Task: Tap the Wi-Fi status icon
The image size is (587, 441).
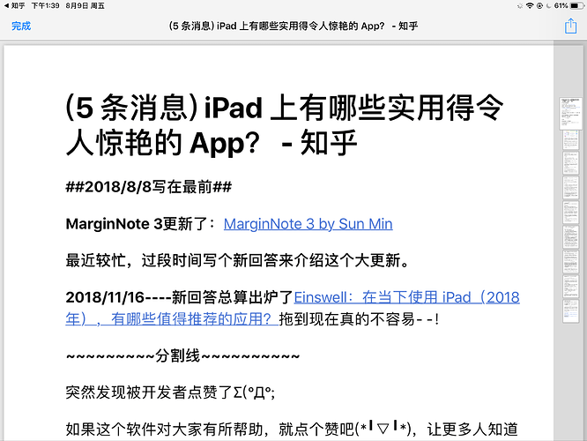Action: coord(530,5)
